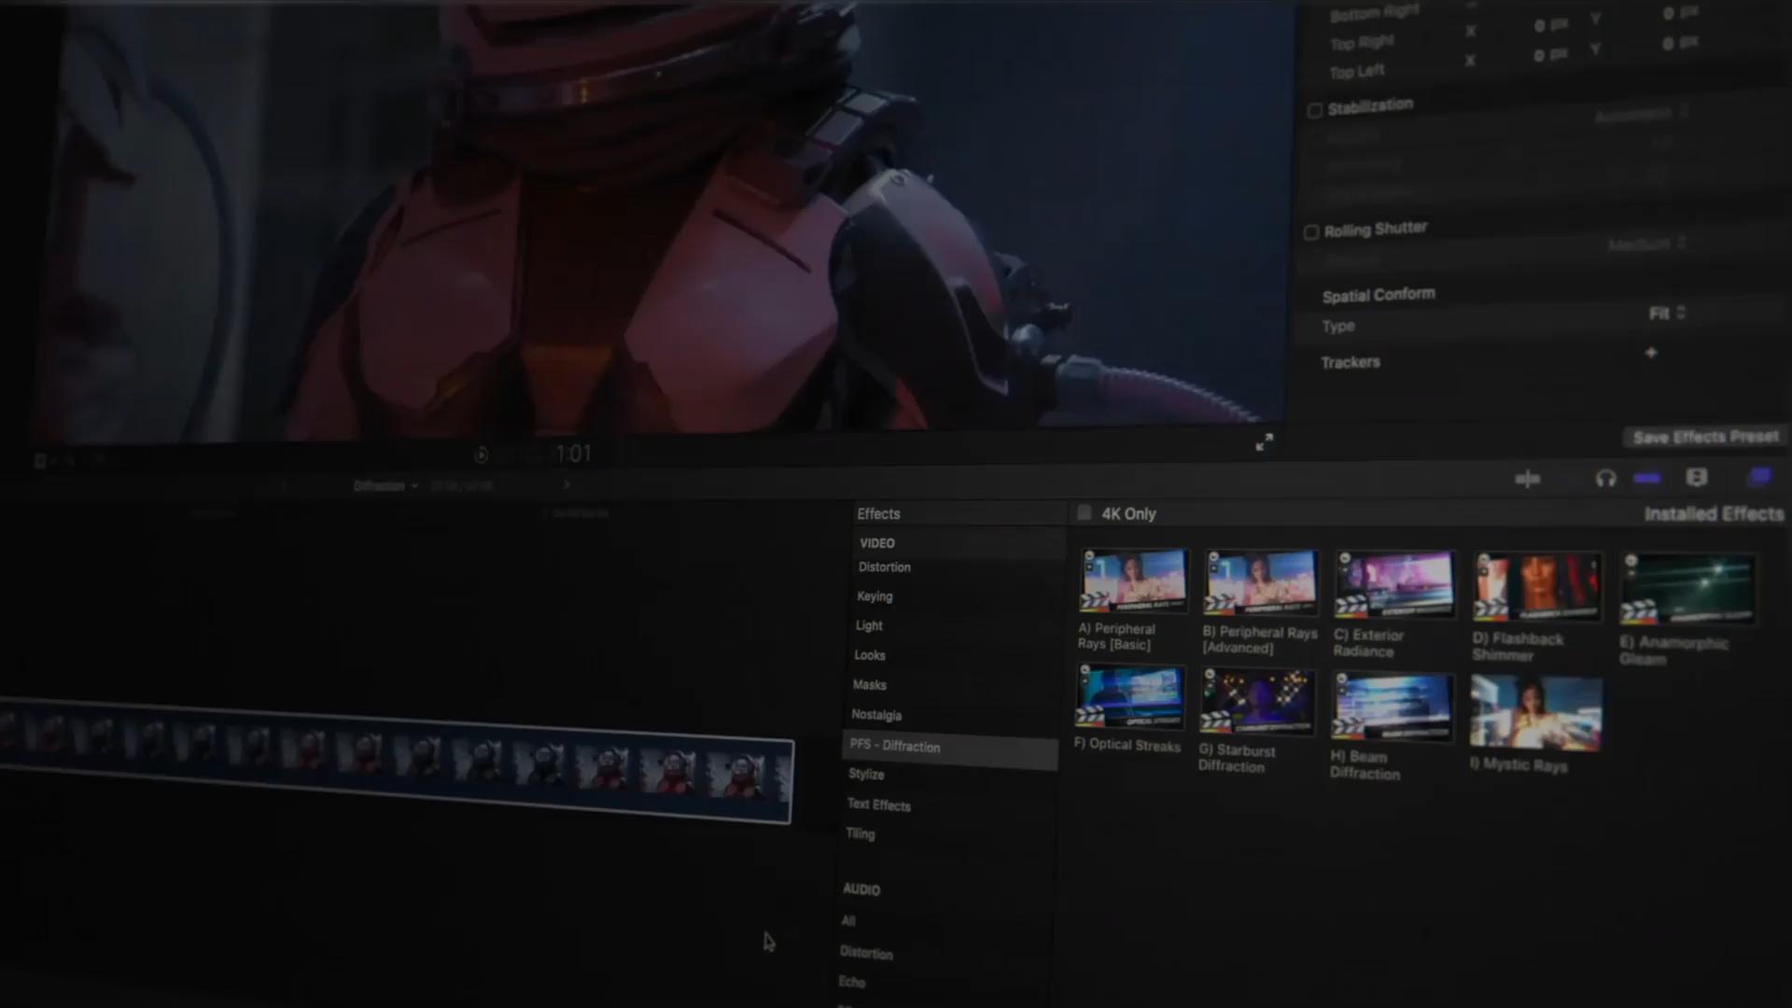This screenshot has height=1008, width=1792.
Task: Click the Trackers row label
Action: 1350,362
